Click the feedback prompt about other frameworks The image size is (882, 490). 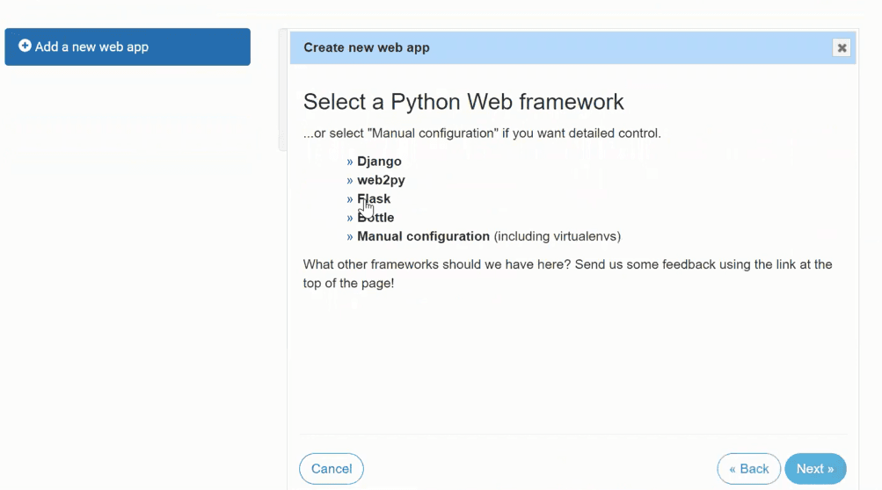click(567, 274)
